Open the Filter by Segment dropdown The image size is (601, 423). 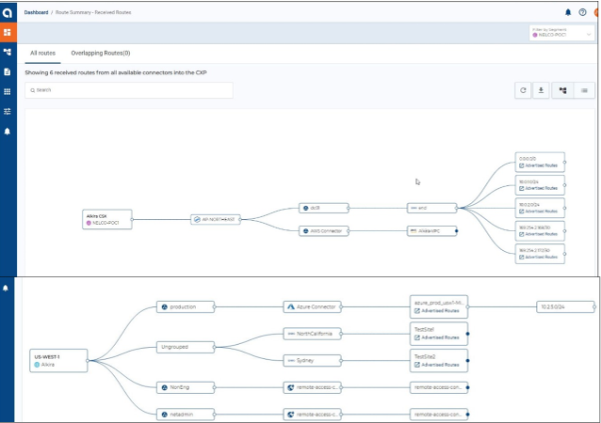click(561, 32)
